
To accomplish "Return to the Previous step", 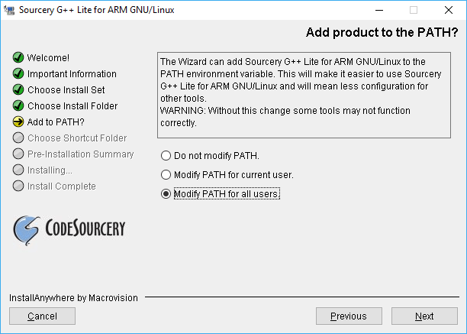I will pos(349,316).
